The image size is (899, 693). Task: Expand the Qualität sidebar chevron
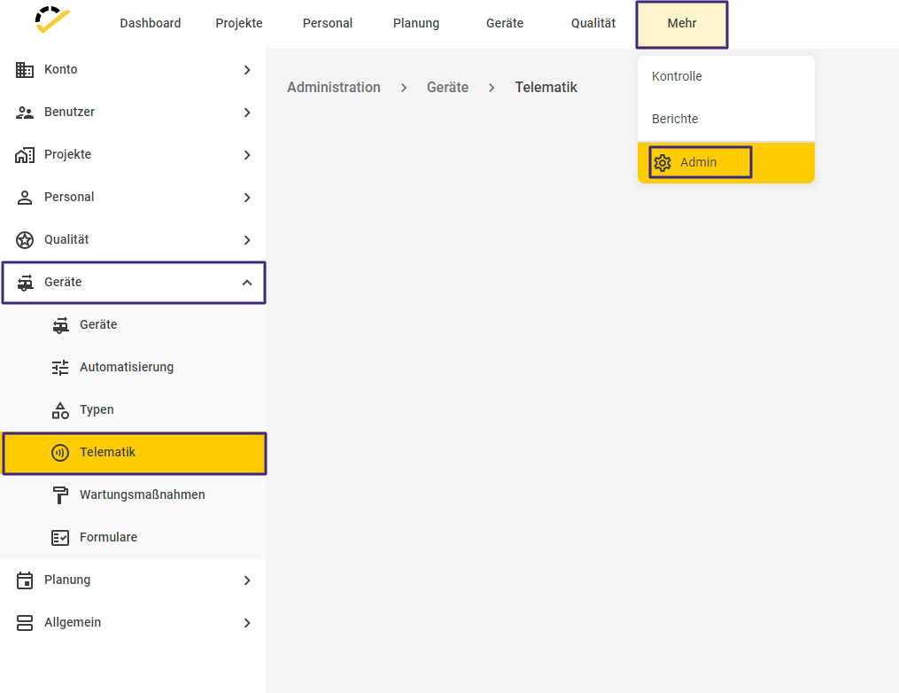[247, 240]
